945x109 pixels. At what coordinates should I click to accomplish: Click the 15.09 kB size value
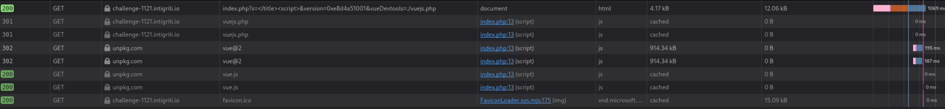[776, 100]
